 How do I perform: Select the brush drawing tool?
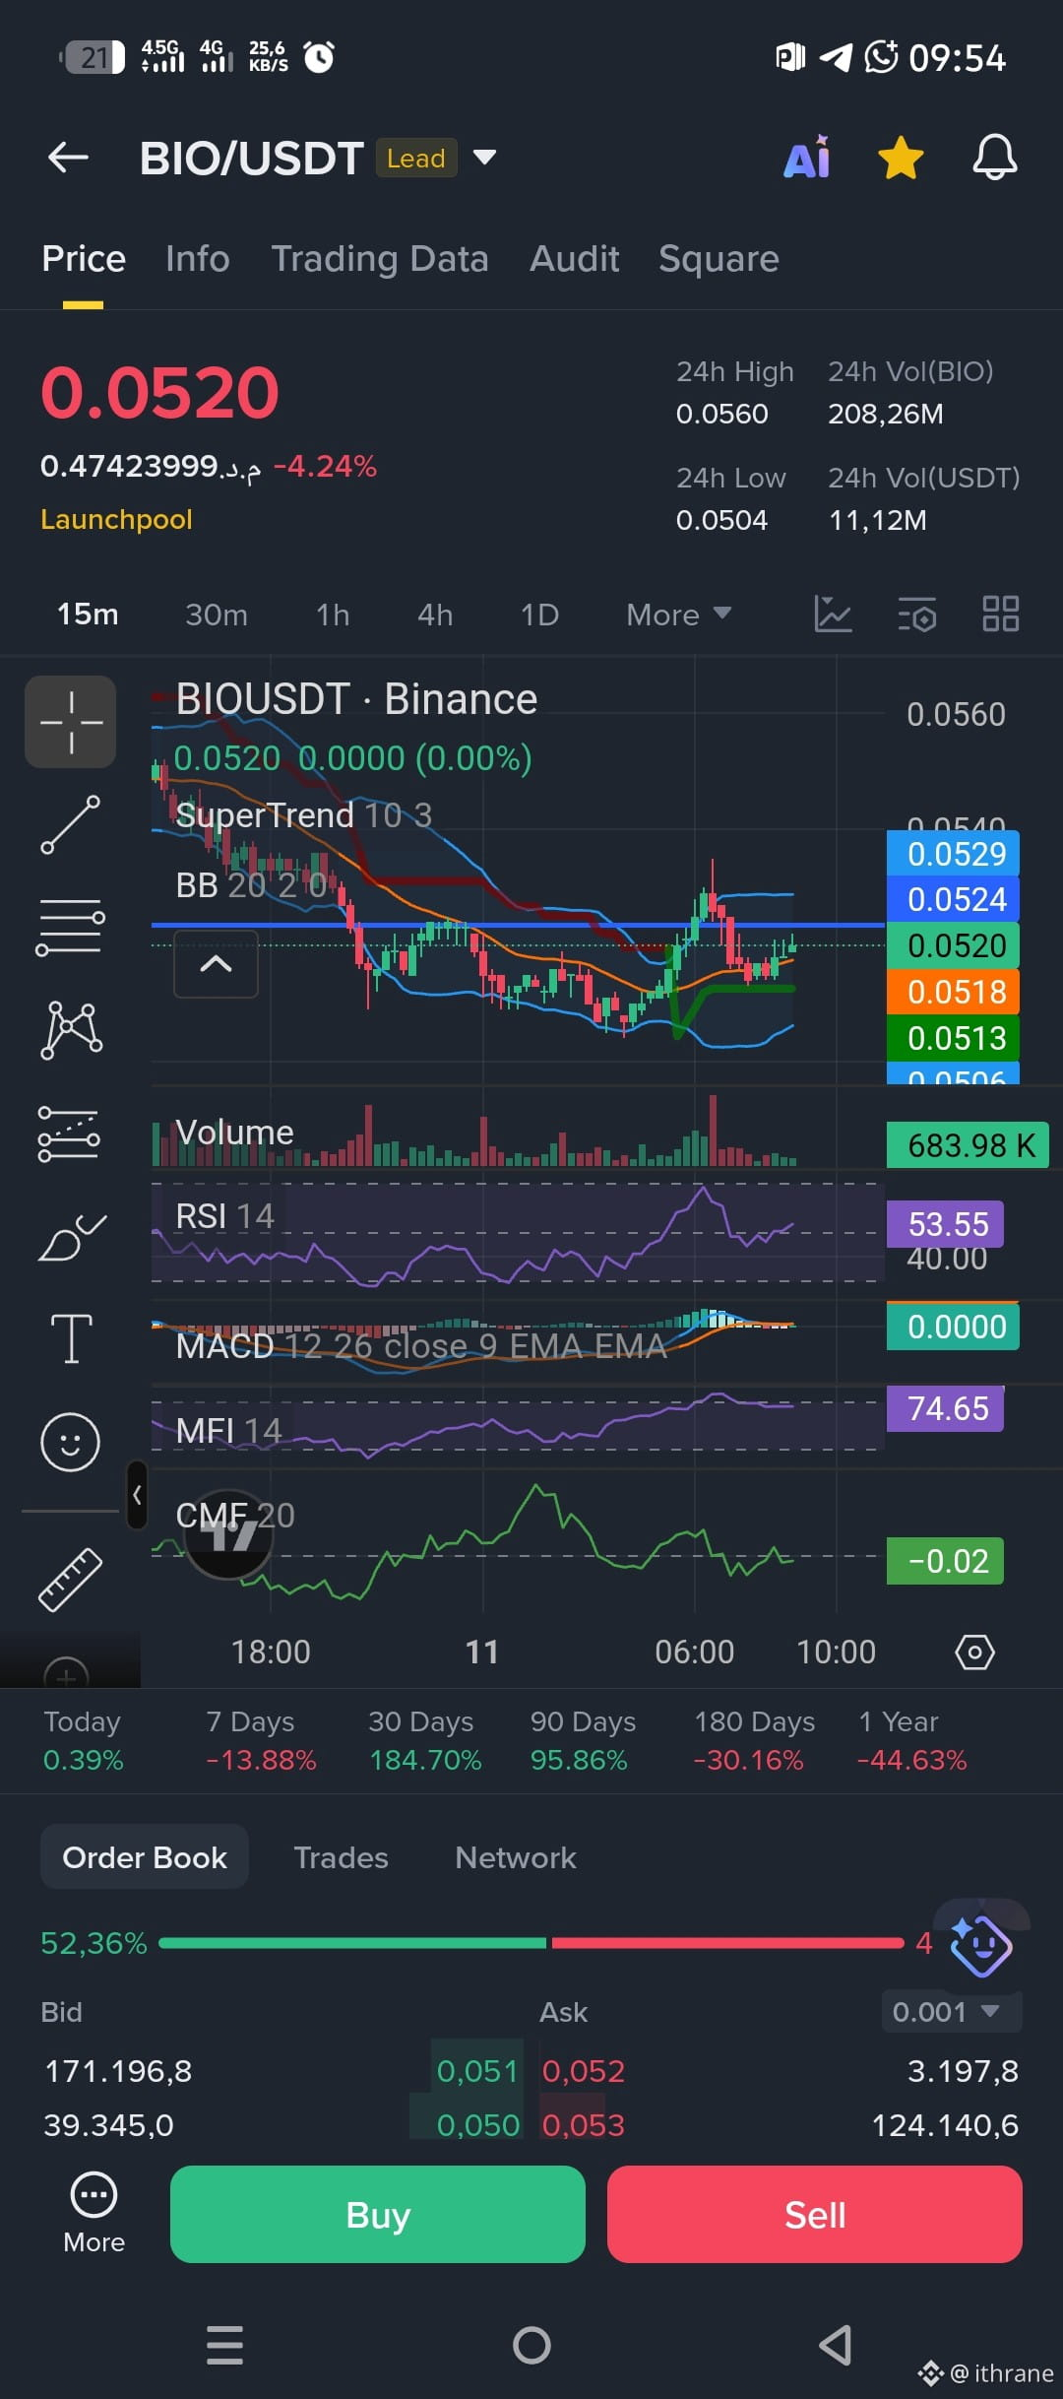pyautogui.click(x=72, y=1238)
